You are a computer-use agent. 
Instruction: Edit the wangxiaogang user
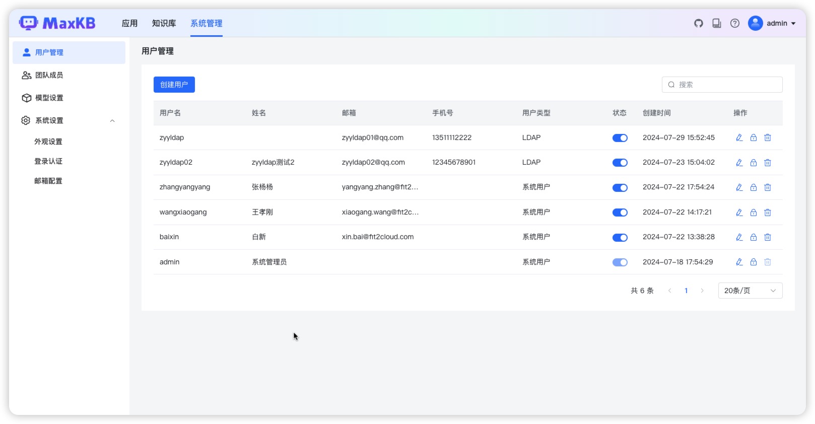point(739,213)
